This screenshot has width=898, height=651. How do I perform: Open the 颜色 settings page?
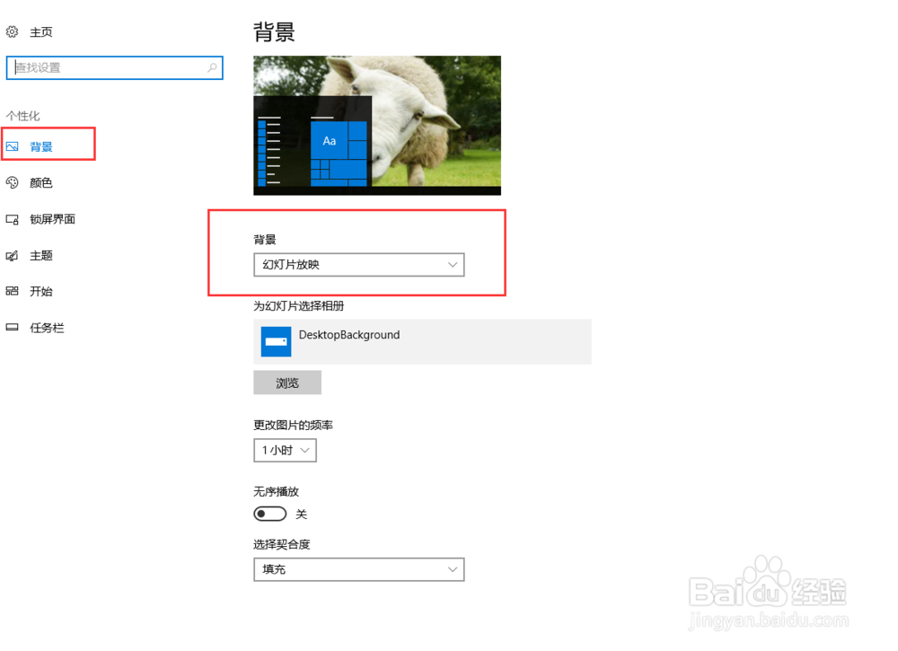coord(40,182)
